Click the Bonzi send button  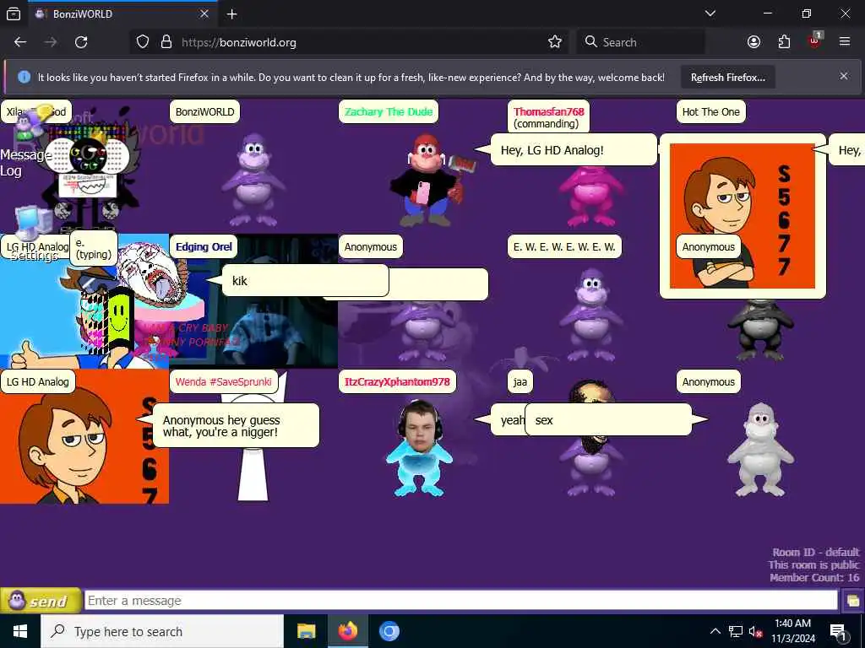(41, 601)
